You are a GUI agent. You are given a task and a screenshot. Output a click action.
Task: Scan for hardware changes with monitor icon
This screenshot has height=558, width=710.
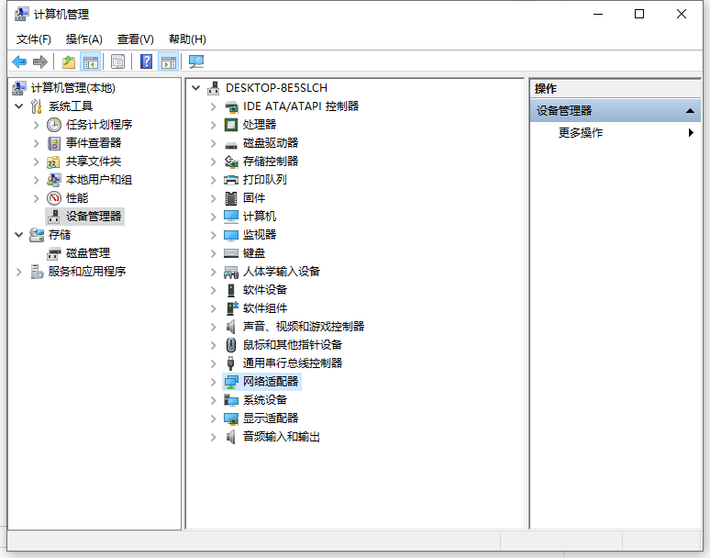(196, 61)
